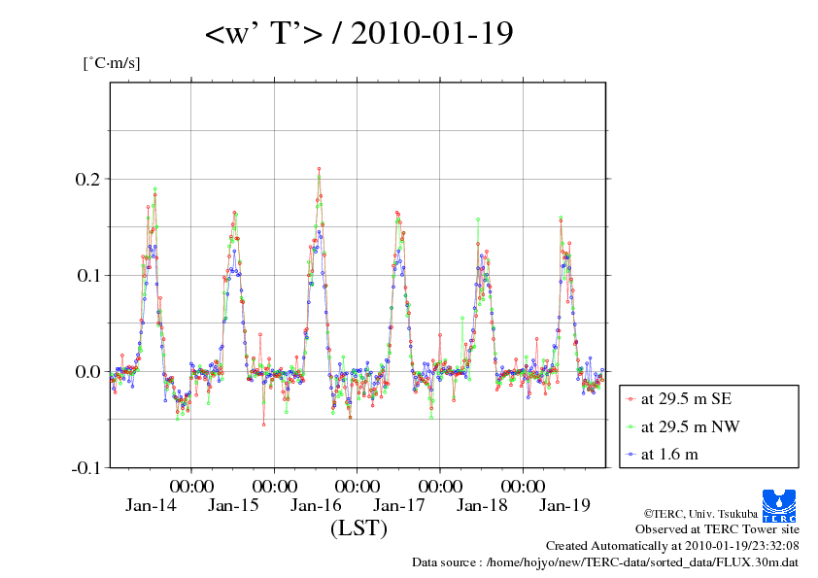This screenshot has width=818, height=578.
Task: Select the 'at 29.5 m NW' legend label
Action: pos(690,426)
